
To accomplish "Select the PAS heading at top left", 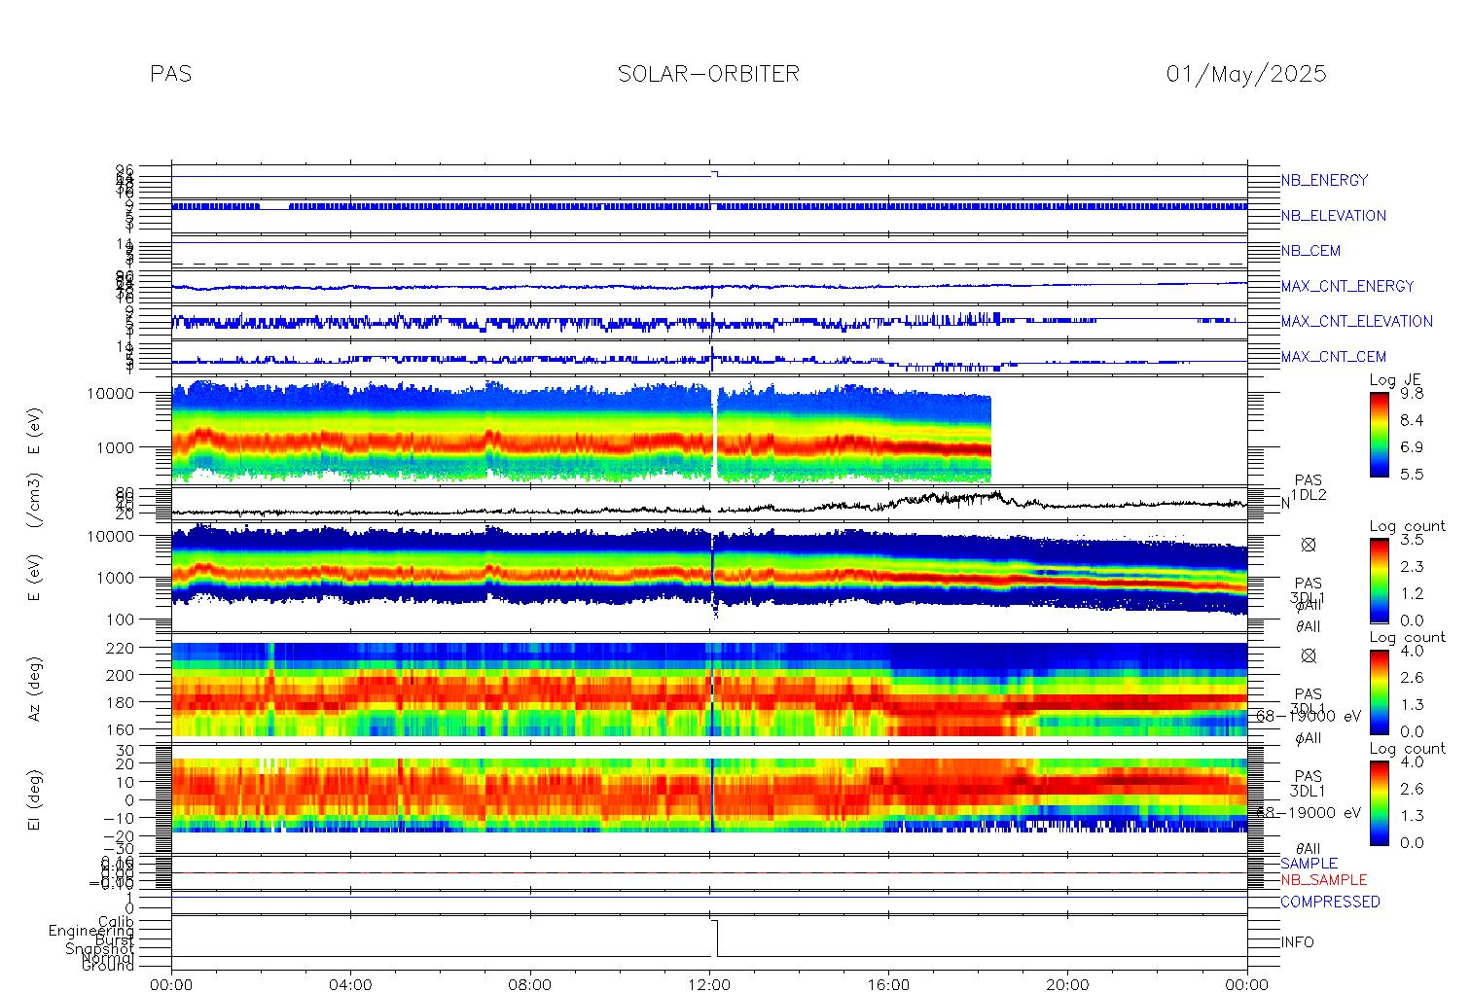I will tap(171, 74).
